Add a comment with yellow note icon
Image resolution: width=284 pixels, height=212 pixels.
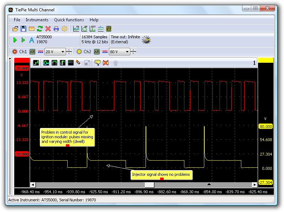98,63
